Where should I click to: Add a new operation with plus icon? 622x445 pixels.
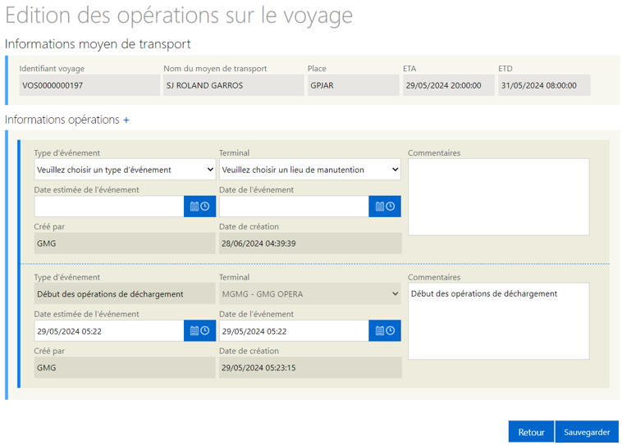pyautogui.click(x=126, y=120)
